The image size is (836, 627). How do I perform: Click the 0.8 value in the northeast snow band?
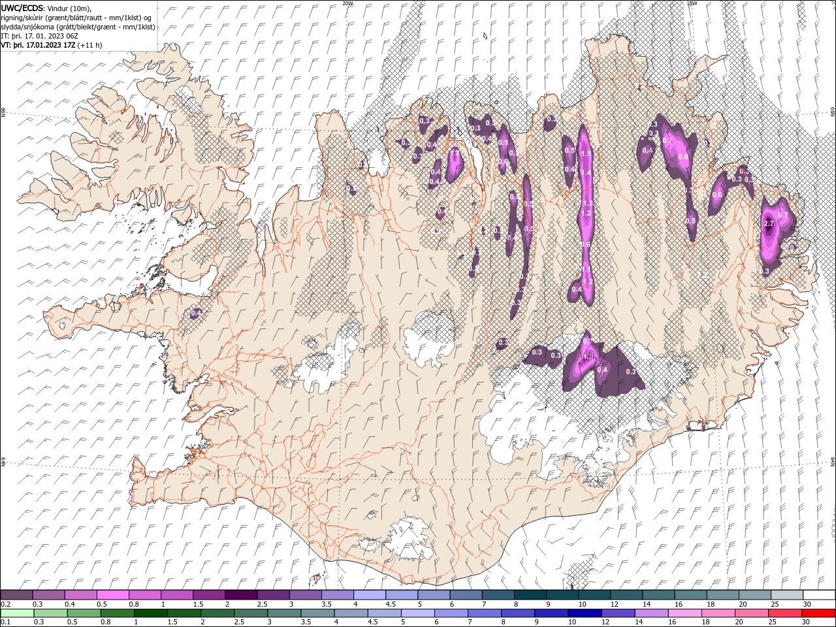(x=683, y=157)
